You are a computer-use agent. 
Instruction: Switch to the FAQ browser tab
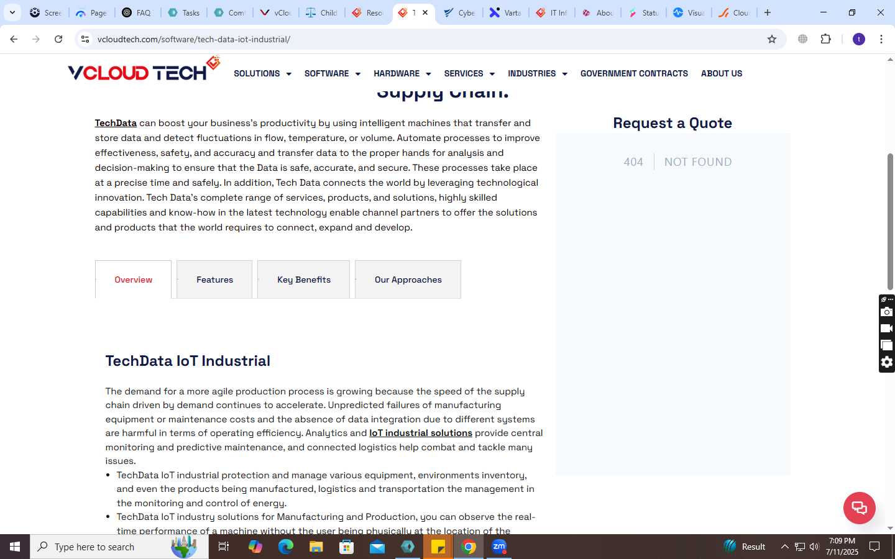(x=137, y=12)
